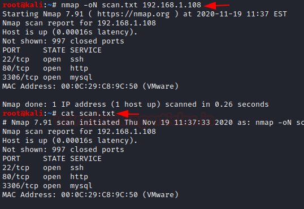The width and height of the screenshot is (304, 209).
Task: Click the nmap -oN scan.txt command text
Action: point(131,5)
